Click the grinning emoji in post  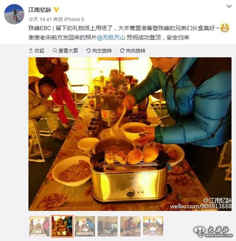click(x=225, y=28)
